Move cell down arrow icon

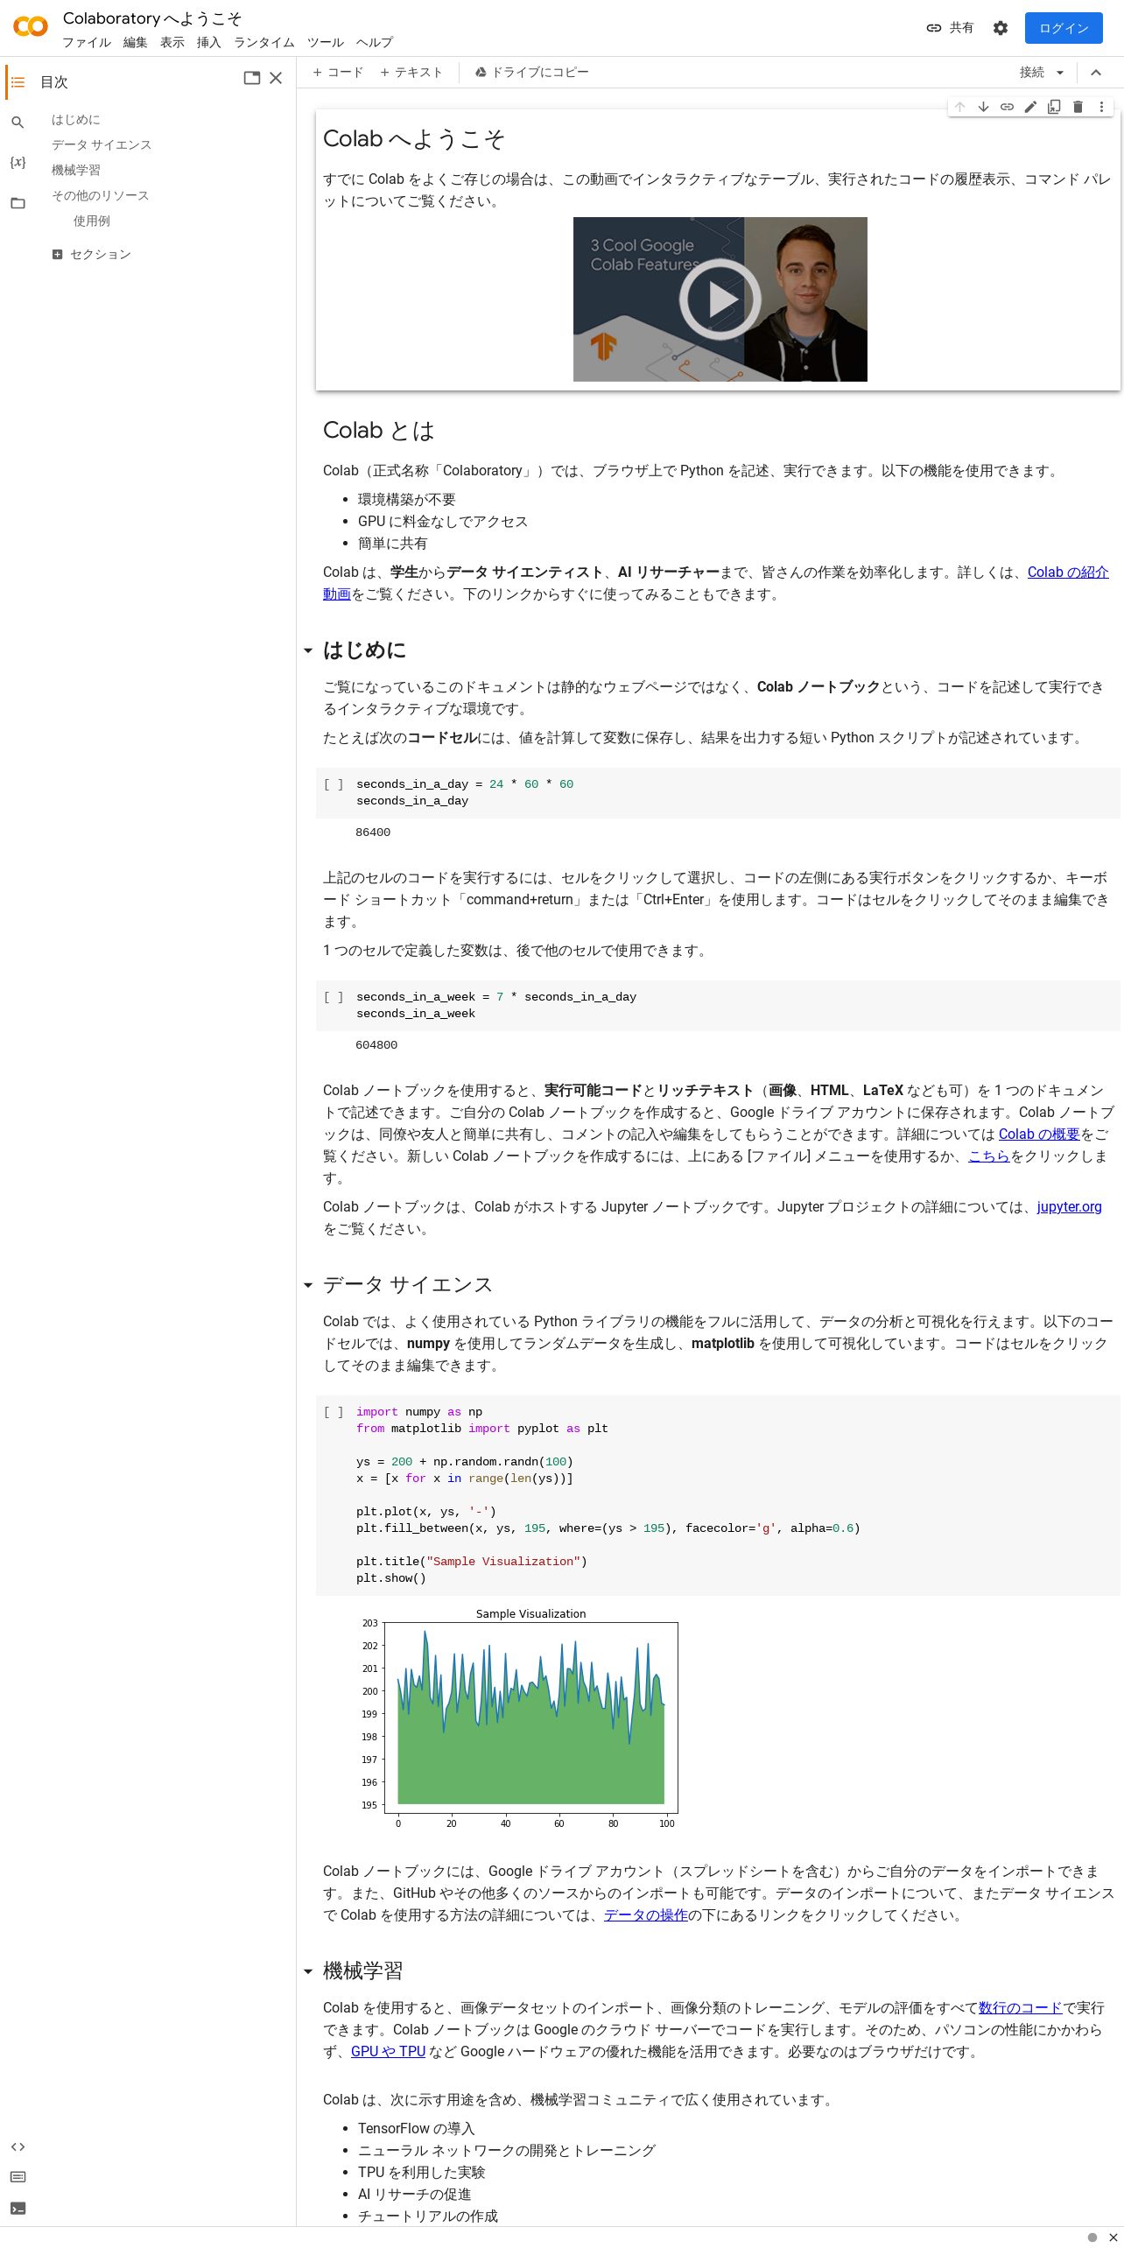984,107
